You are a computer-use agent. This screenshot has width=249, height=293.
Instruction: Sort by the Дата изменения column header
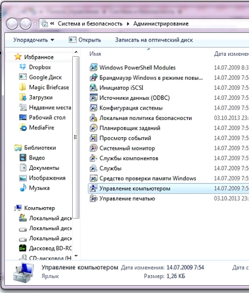coord(231,54)
